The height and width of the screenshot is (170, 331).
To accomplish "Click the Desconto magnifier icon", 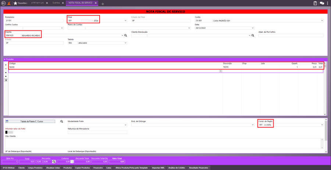I will point(54,162).
